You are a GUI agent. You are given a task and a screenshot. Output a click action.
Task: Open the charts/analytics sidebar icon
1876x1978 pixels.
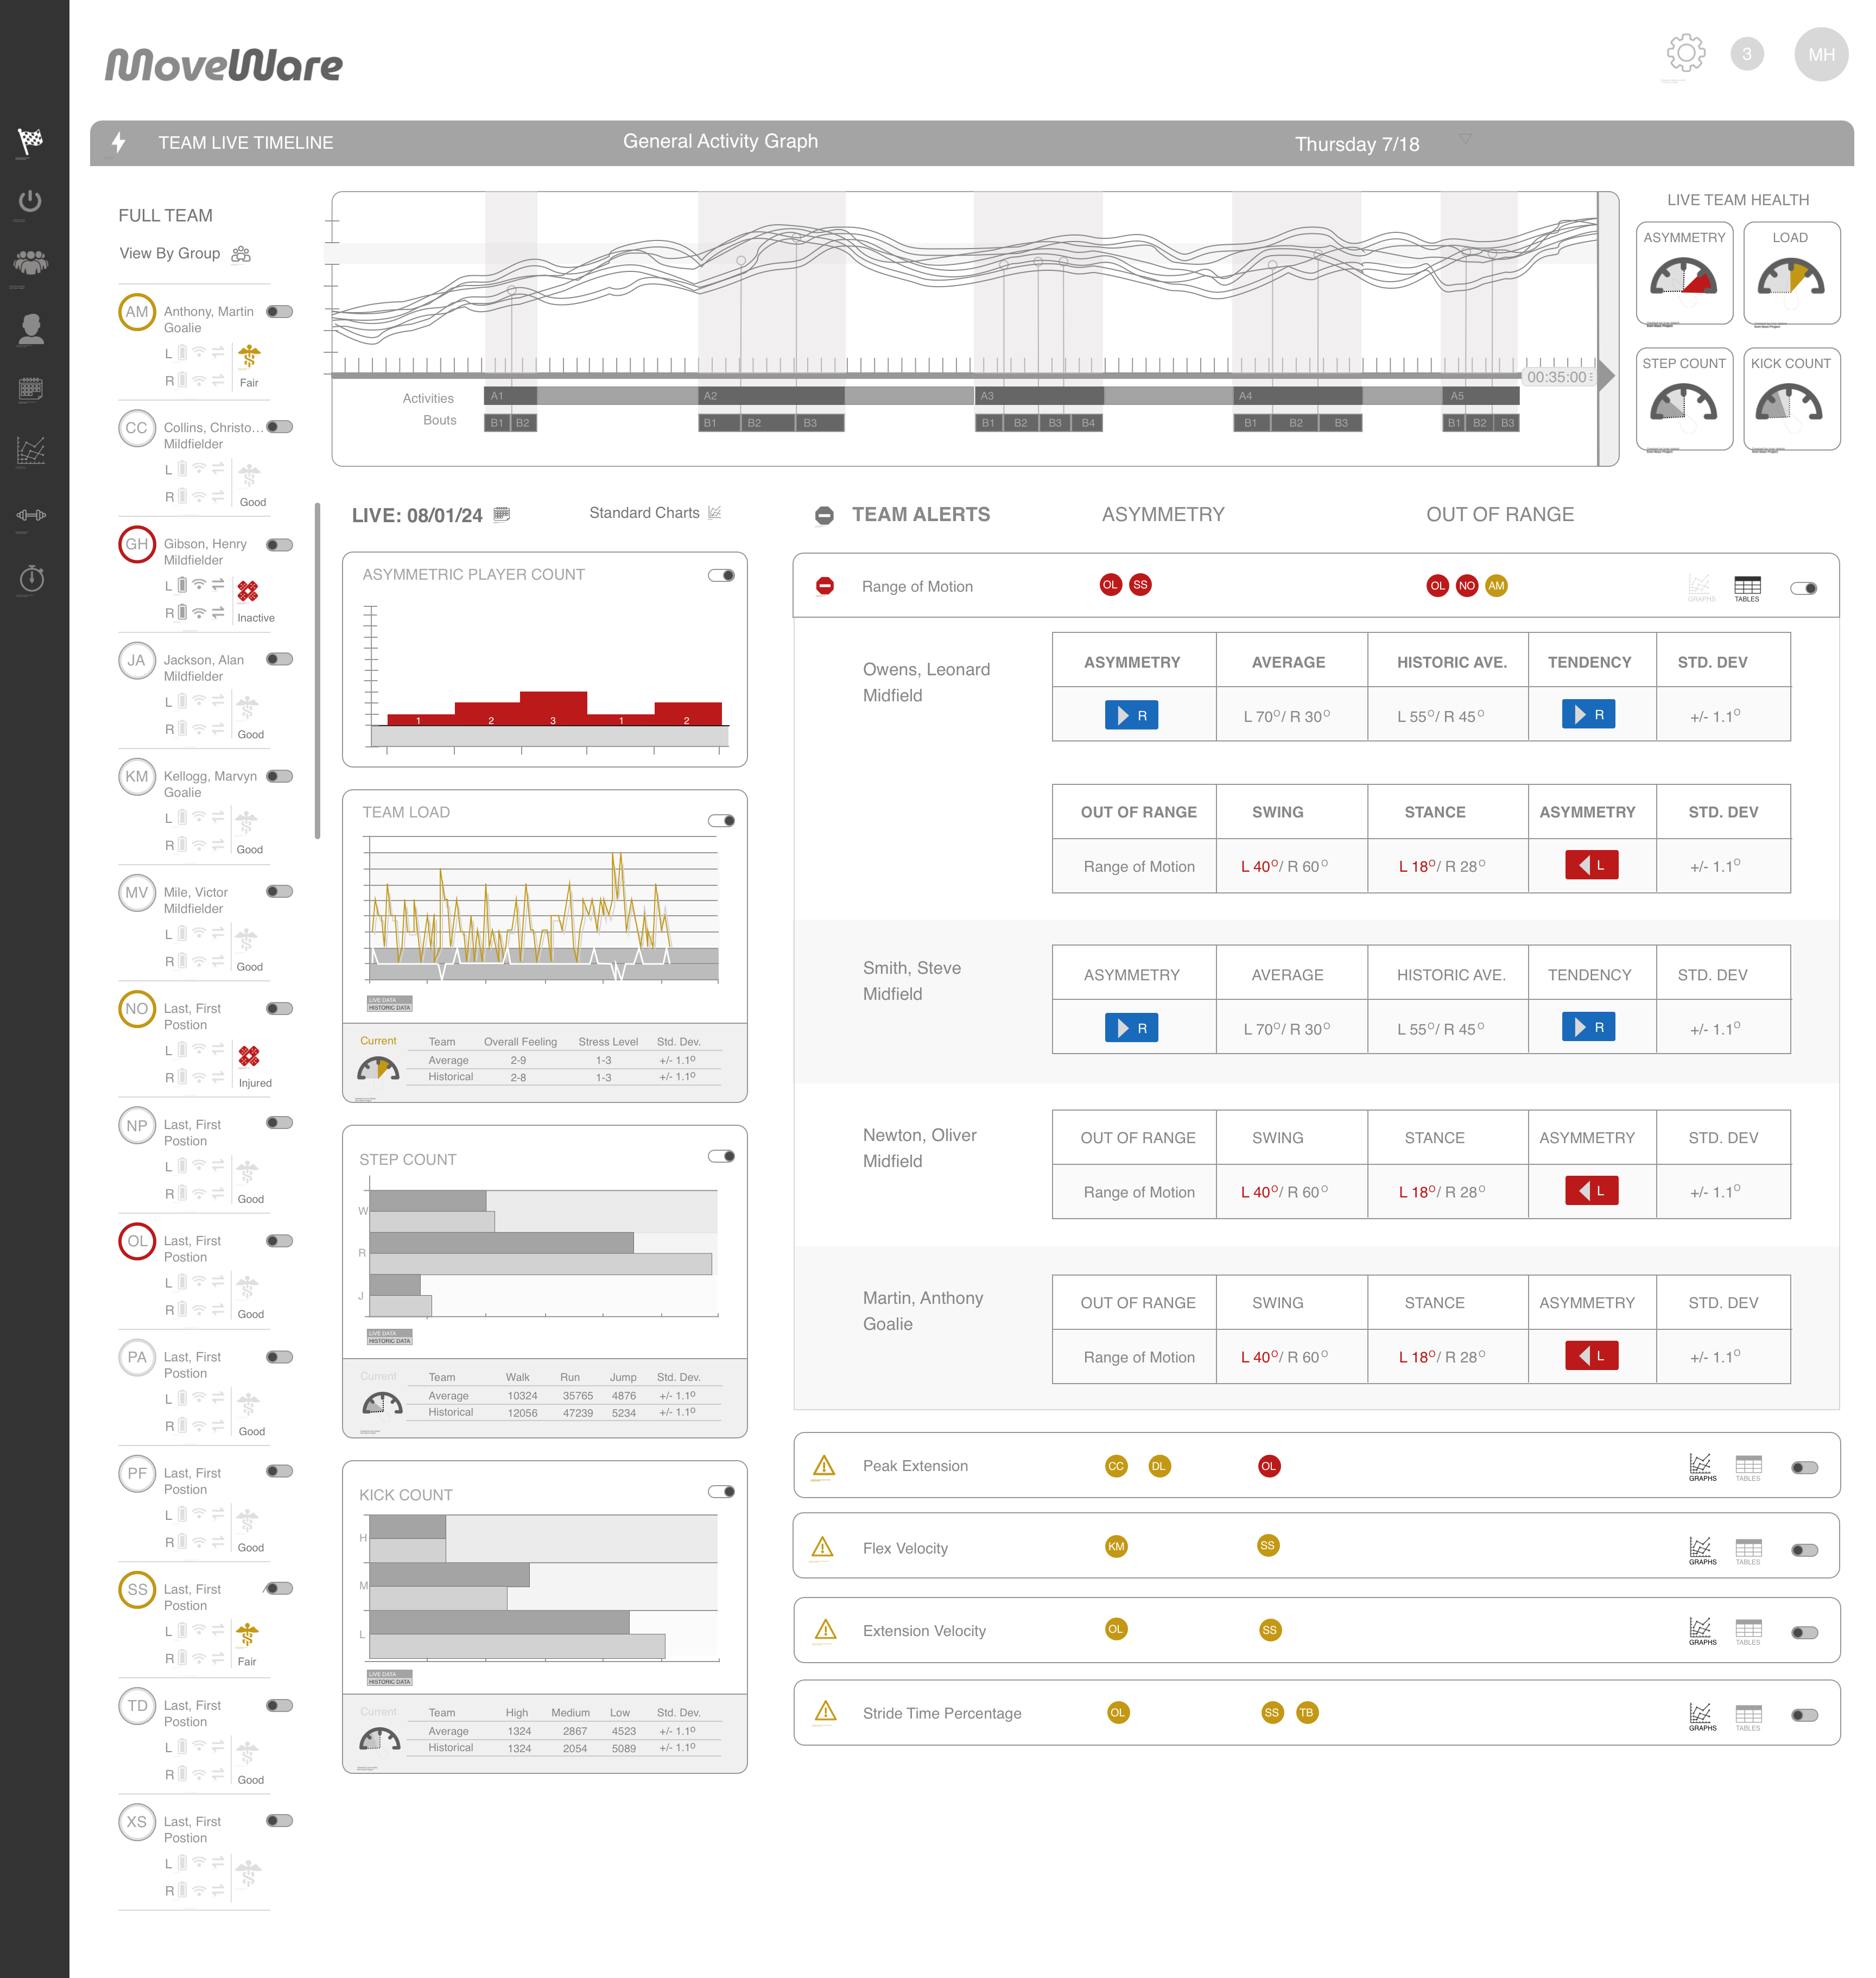[31, 452]
